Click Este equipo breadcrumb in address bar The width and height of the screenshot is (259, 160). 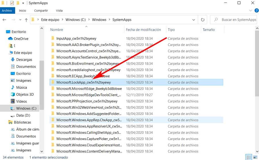(50, 20)
